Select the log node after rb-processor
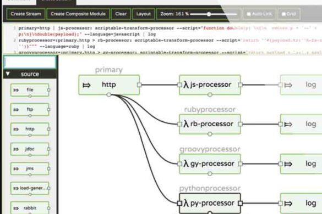This screenshot has width=322, height=214. tap(301, 124)
